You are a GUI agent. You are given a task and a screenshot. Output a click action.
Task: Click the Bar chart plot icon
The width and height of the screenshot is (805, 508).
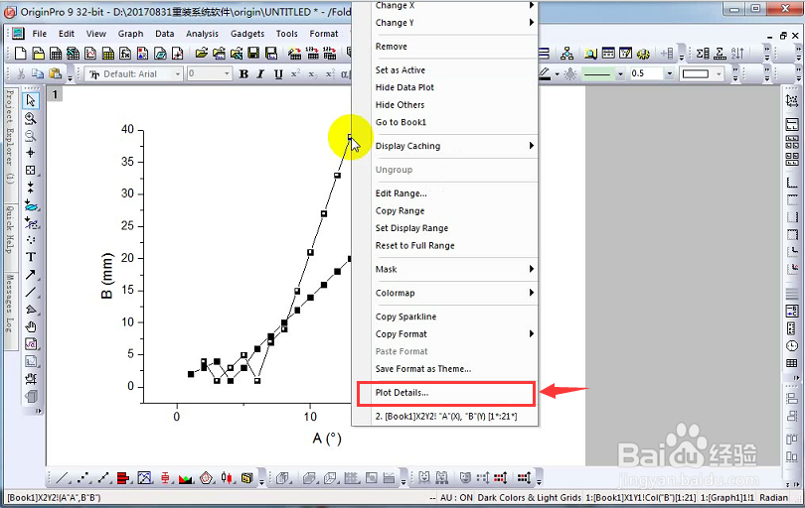pos(122,478)
